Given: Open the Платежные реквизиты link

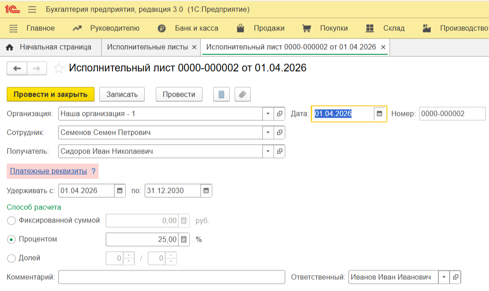Looking at the screenshot, I should pos(48,171).
